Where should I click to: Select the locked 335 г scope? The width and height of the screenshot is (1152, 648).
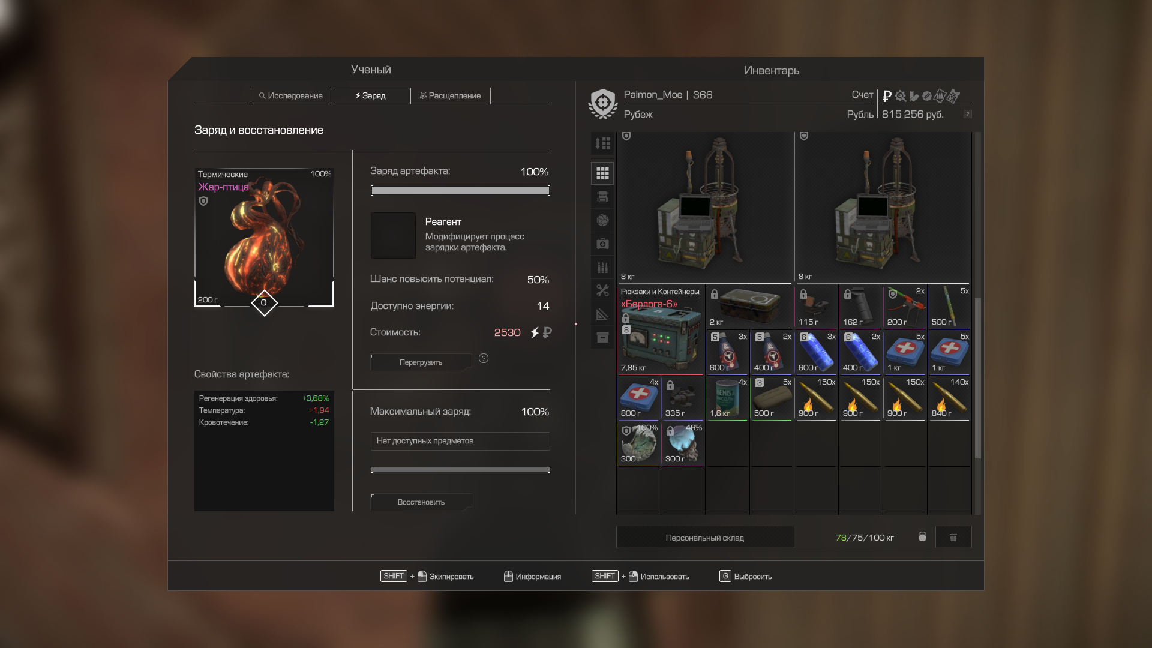click(683, 398)
